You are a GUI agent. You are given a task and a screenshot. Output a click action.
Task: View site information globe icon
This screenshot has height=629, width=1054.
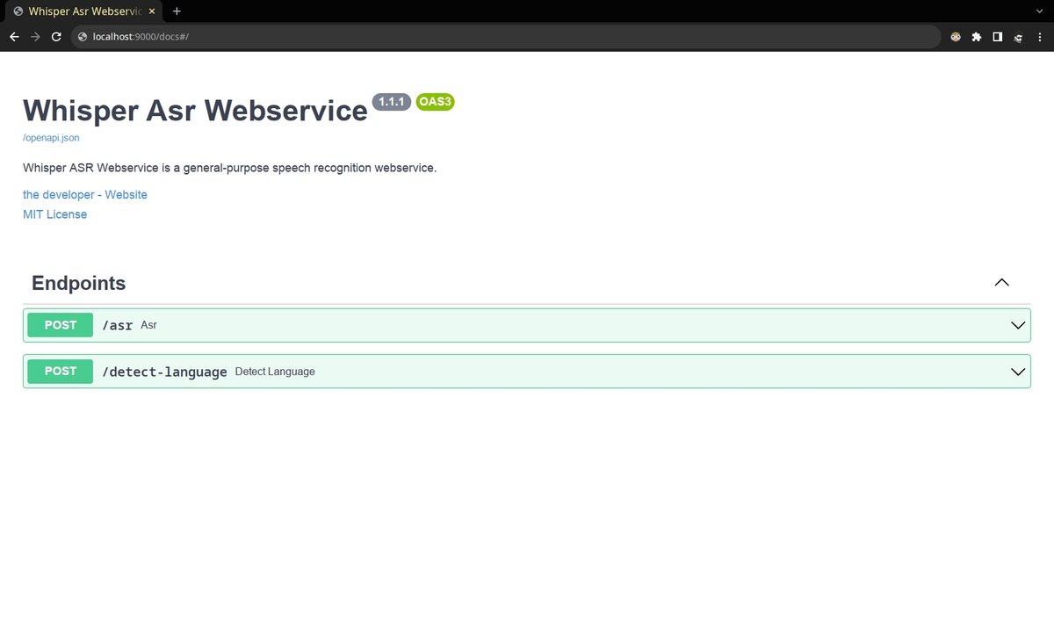[x=83, y=37]
